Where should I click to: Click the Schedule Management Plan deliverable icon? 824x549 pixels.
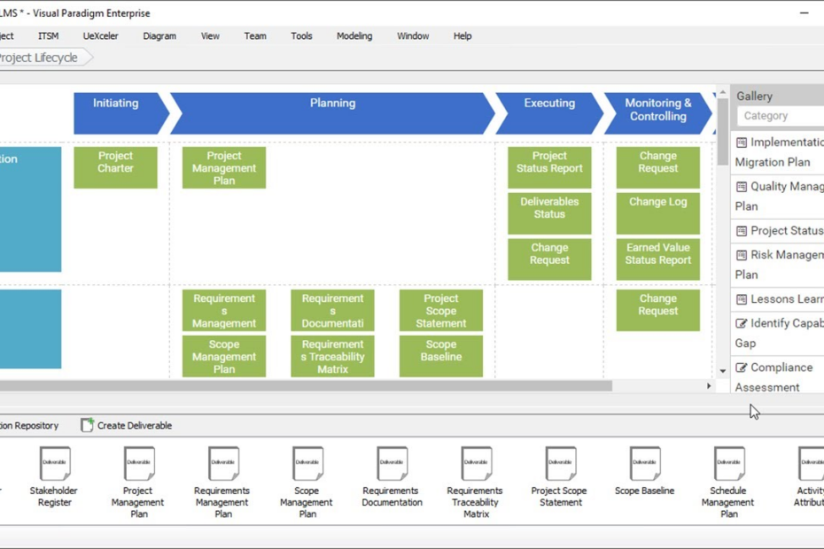(x=728, y=464)
